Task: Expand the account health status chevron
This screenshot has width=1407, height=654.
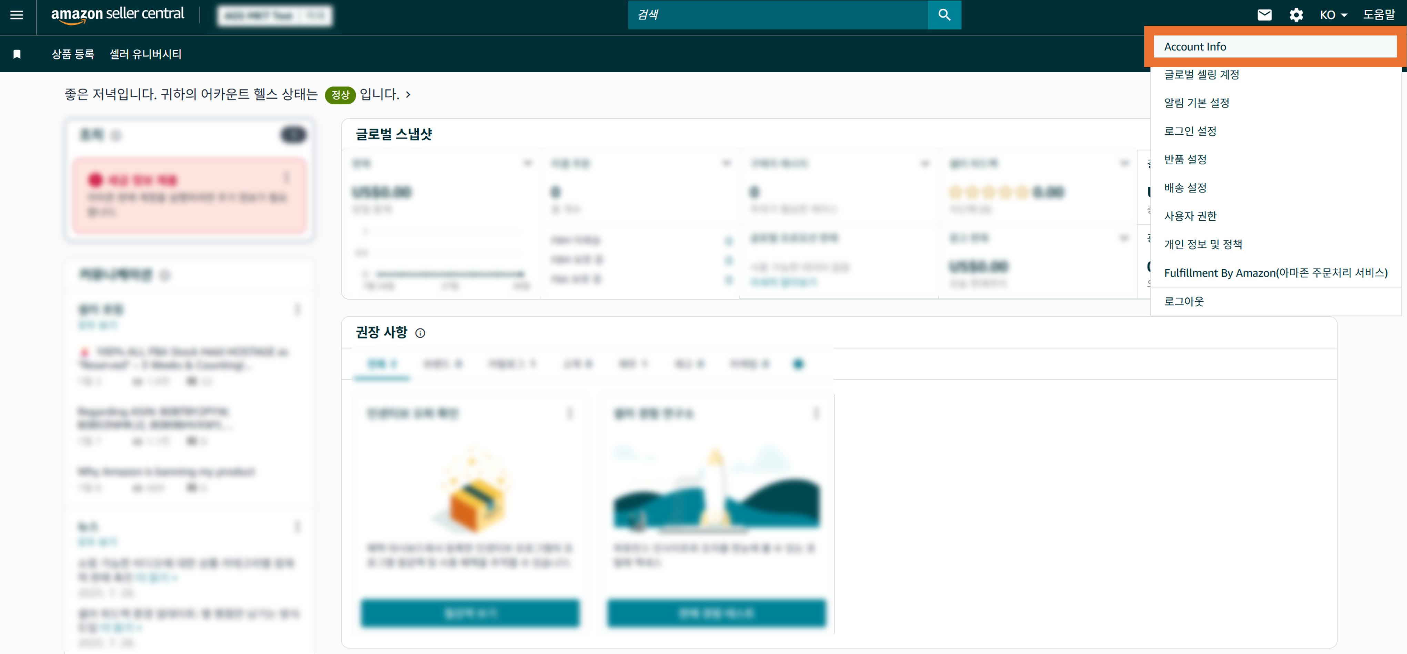Action: [x=408, y=94]
